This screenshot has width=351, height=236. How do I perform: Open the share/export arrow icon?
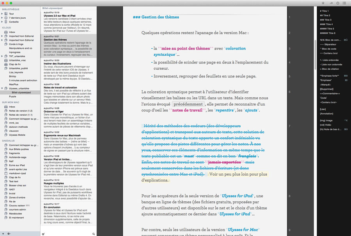tap(331, 3)
